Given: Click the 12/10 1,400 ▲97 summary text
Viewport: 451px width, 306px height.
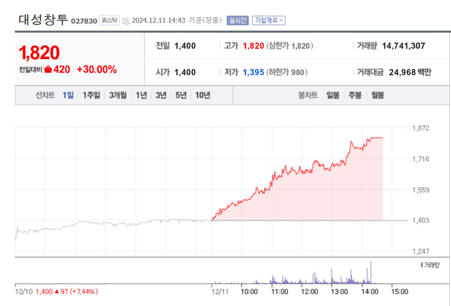Looking at the screenshot, I should click(57, 291).
